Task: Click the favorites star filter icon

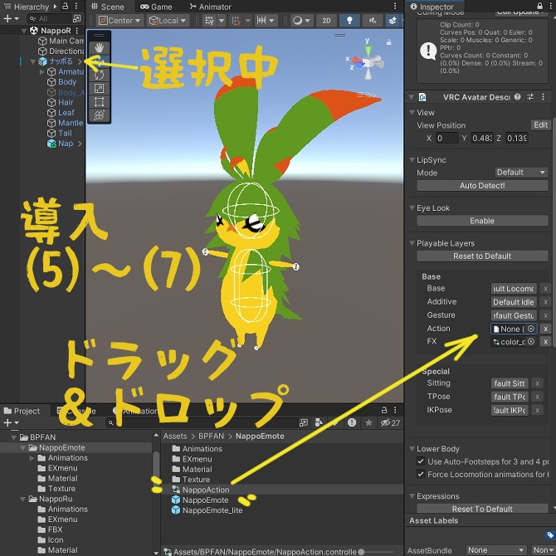Action: [368, 422]
